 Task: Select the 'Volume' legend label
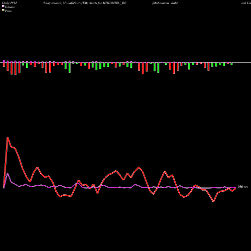coord(10,7)
